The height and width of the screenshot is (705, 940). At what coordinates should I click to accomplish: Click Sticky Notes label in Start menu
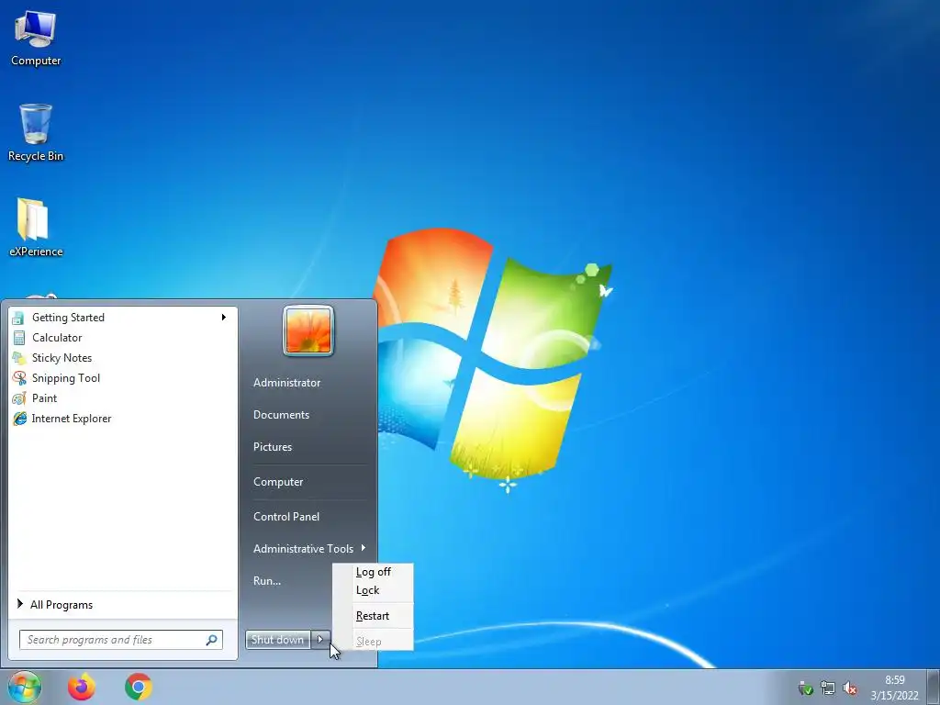(x=62, y=358)
